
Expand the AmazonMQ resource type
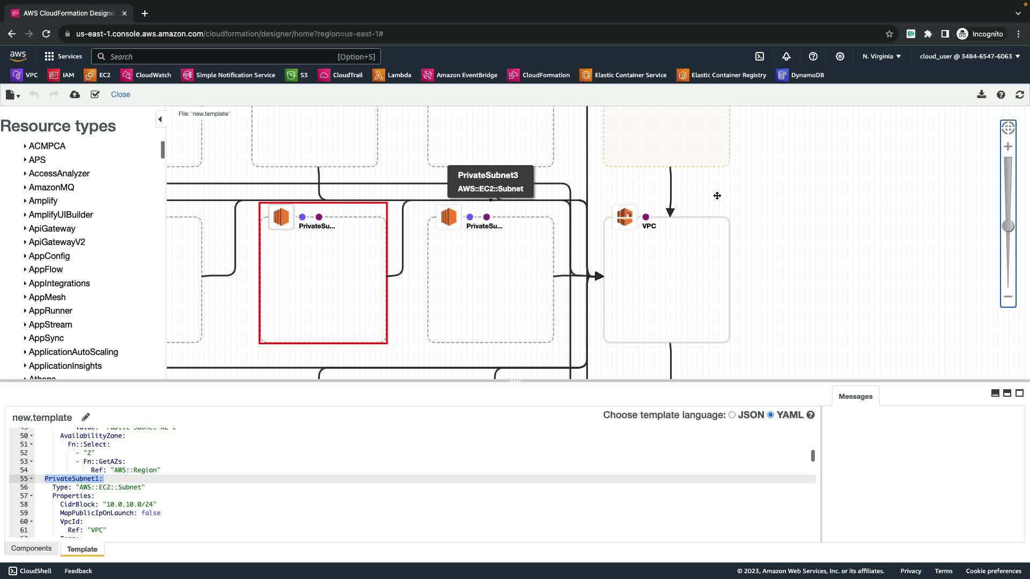point(51,187)
